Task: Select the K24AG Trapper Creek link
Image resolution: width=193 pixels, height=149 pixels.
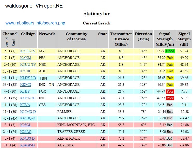Action: (26, 132)
